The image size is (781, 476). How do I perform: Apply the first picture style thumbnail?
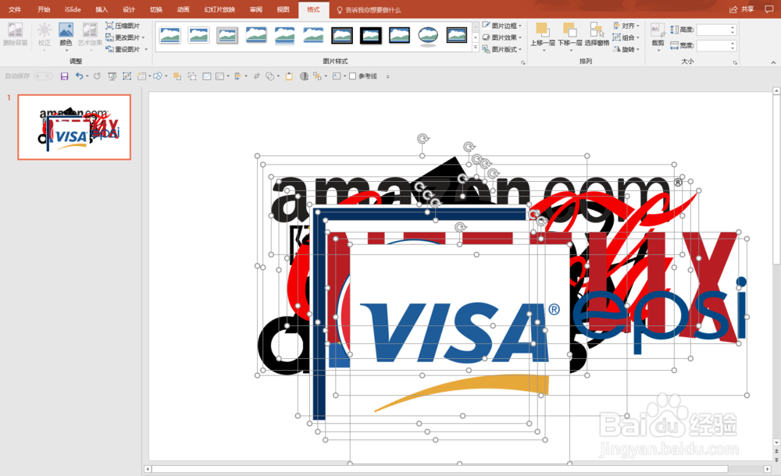(x=169, y=35)
